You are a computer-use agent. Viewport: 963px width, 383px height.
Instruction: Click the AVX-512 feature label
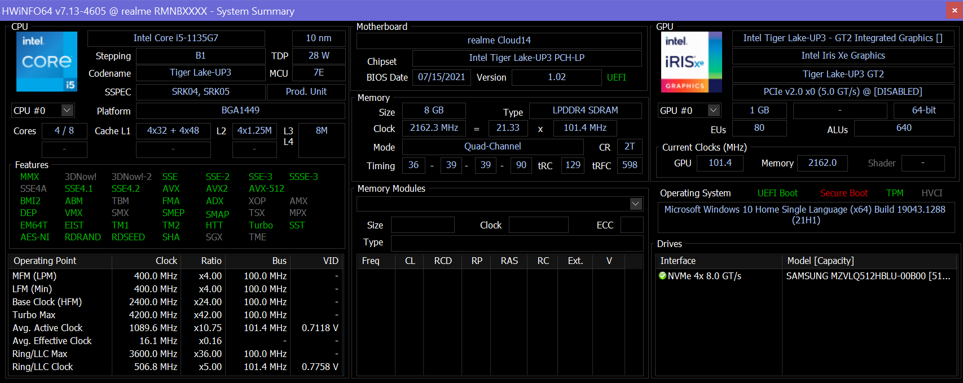[266, 189]
